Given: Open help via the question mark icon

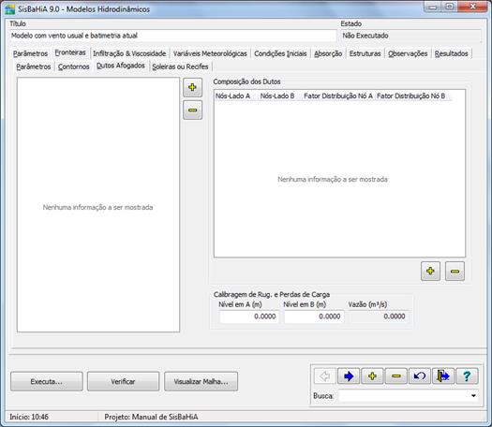Looking at the screenshot, I should [x=467, y=375].
